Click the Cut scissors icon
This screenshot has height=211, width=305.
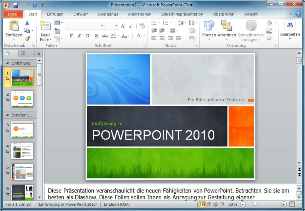(x=27, y=23)
